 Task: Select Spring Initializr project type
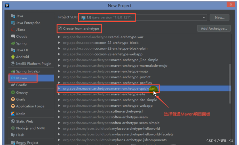click(x=31, y=71)
